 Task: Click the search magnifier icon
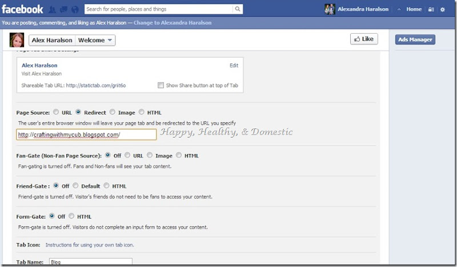[x=238, y=9]
